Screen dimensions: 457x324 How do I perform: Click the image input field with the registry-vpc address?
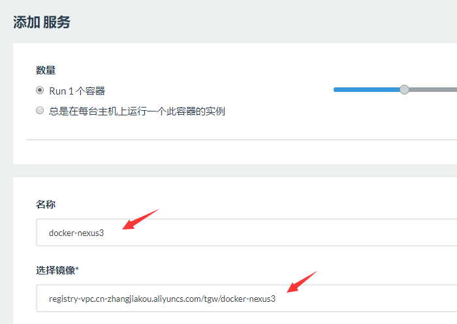[x=247, y=299]
